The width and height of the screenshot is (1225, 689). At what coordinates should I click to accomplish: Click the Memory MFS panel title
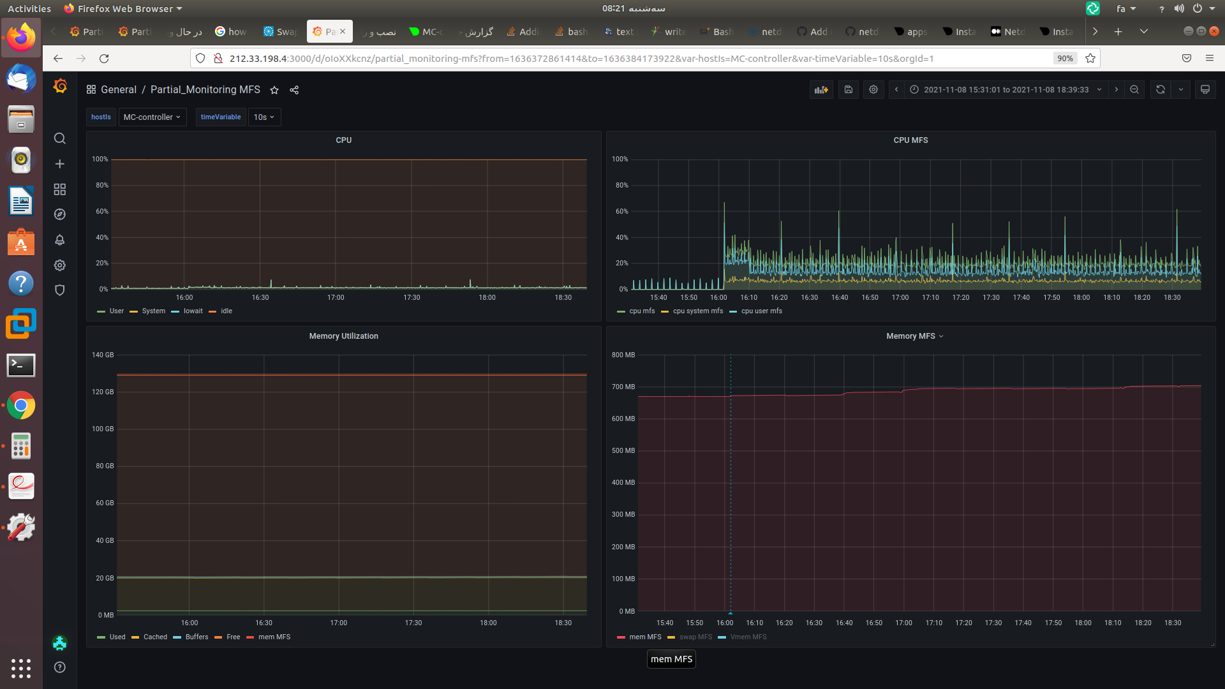(x=910, y=336)
